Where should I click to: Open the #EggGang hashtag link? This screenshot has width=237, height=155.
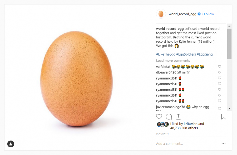pos(205,54)
